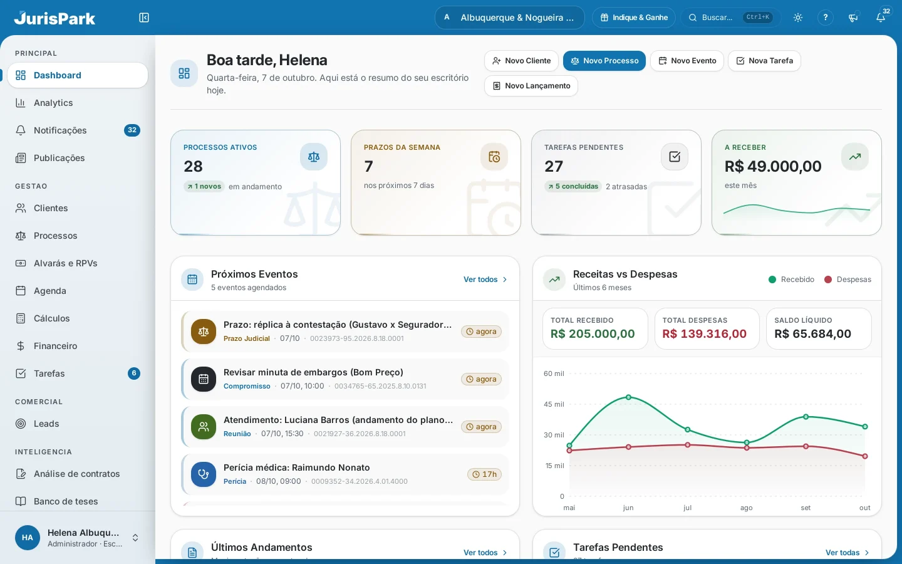Click the calendar-clock icon on Prazos da Semana
Image resolution: width=902 pixels, height=564 pixels.
[x=494, y=157]
